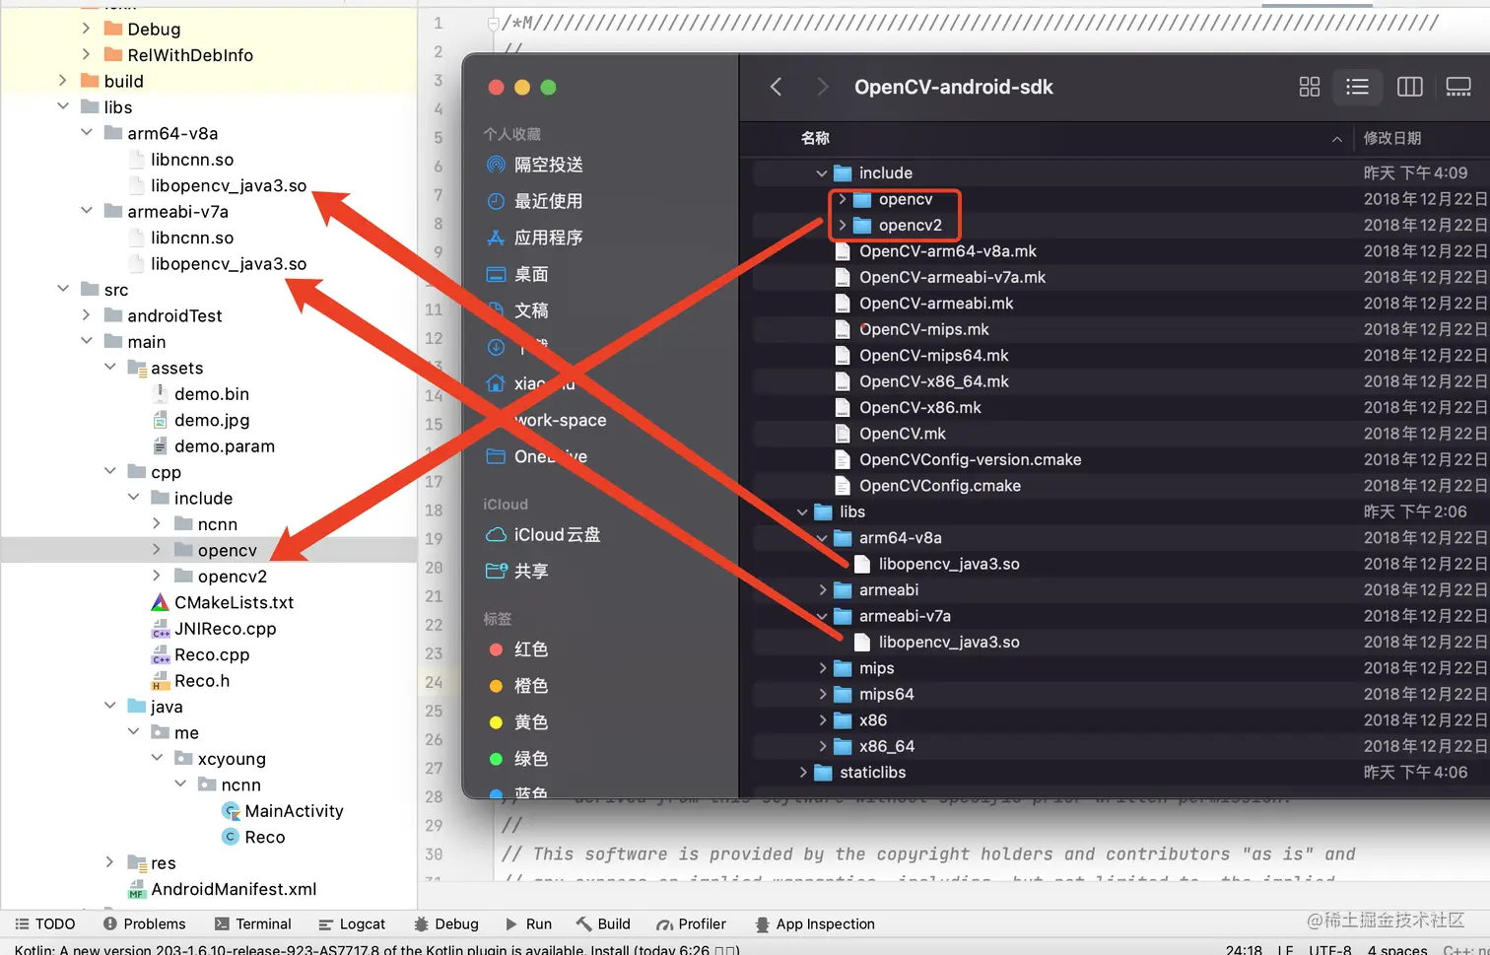Click UTF-8 encoding in status bar
The image size is (1490, 955).
(1330, 949)
